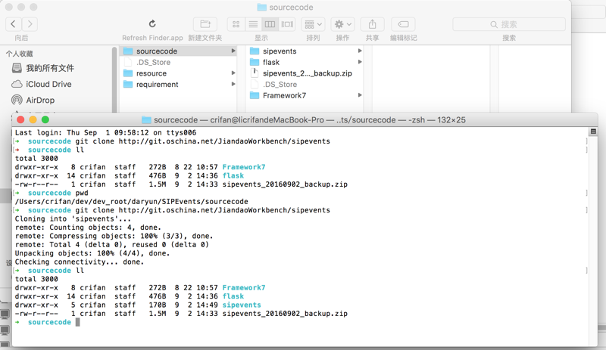
Task: Create a new folder via toolbar icon
Action: pos(205,24)
